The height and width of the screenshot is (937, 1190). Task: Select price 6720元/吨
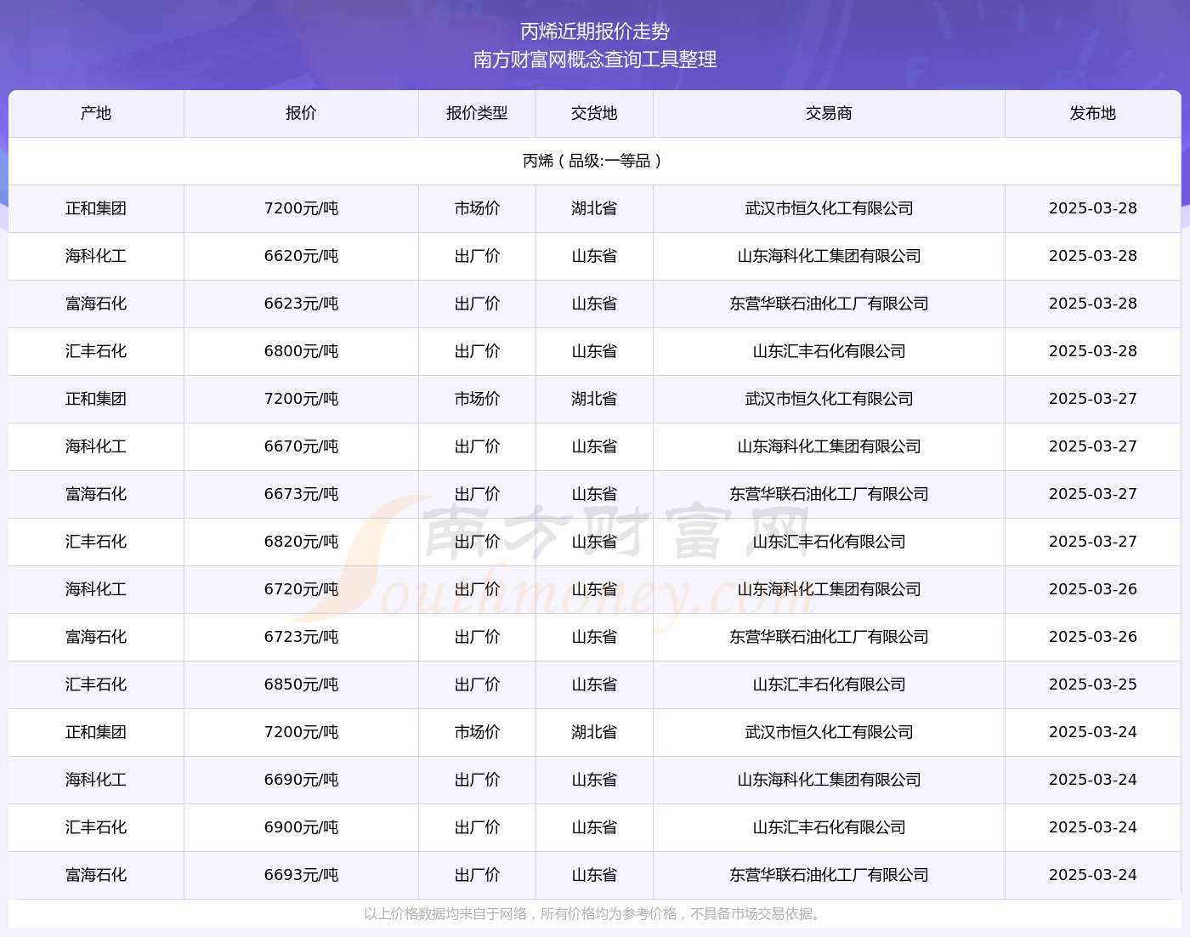point(301,589)
